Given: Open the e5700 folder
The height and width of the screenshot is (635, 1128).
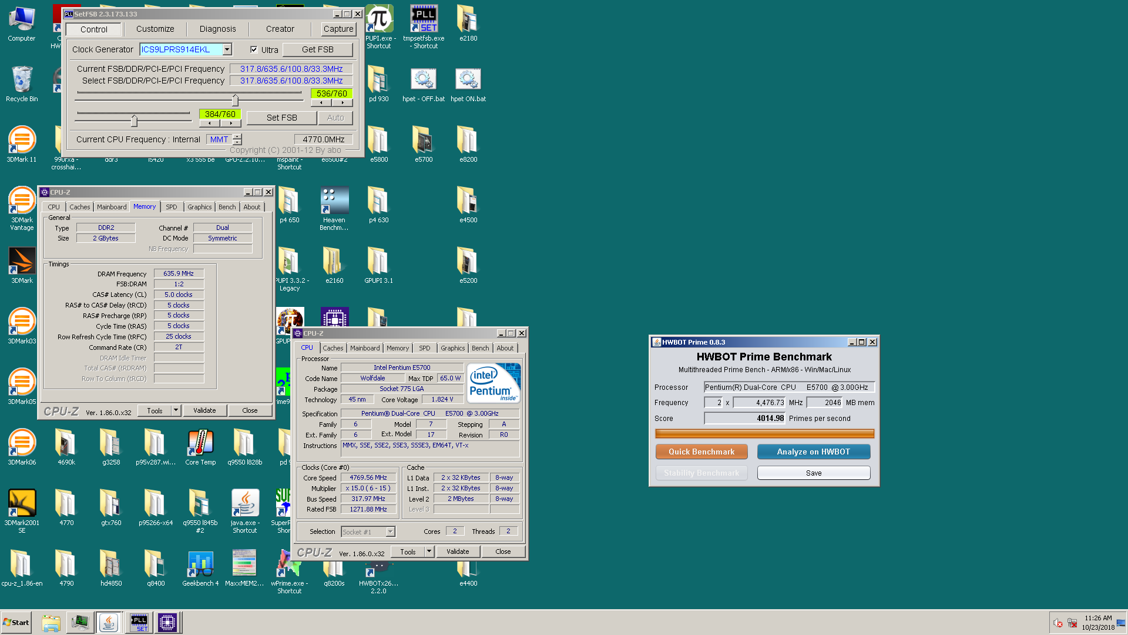Looking at the screenshot, I should point(424,145).
